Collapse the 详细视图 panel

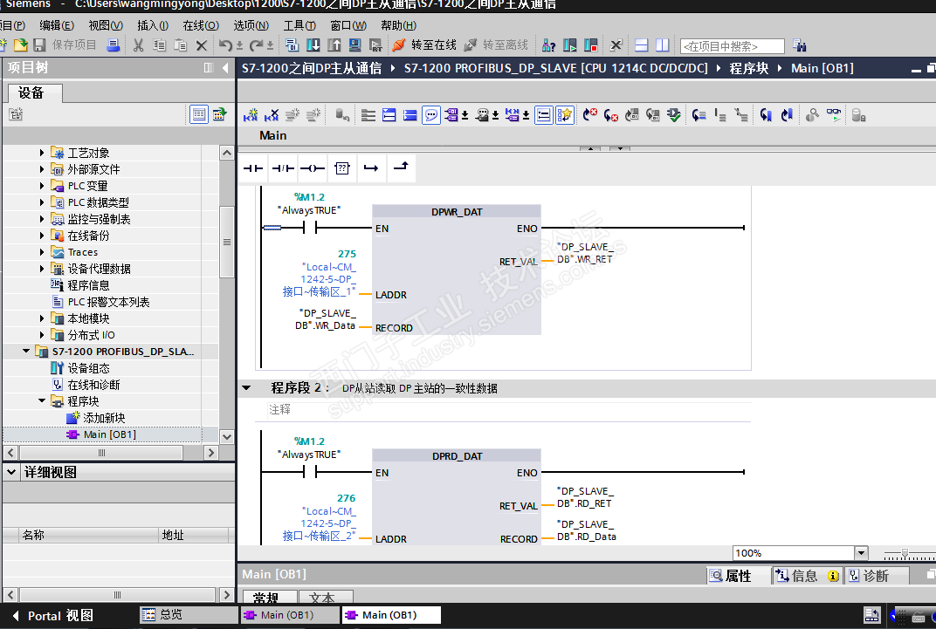point(11,472)
